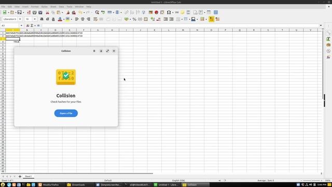Format selected cells as Percent
The width and height of the screenshot is (332, 187).
click(x=134, y=19)
